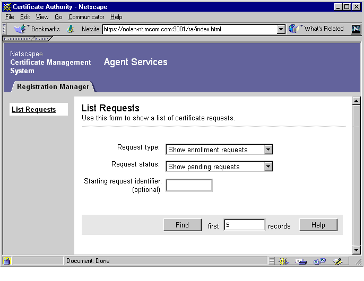Expand the first collapsed toolbar tab
This screenshot has width=364, height=281.
18,39
